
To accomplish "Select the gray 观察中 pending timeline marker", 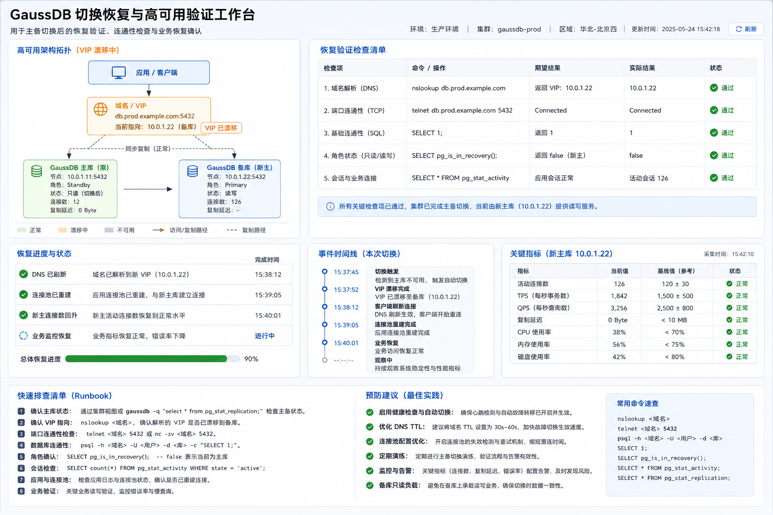I will (x=325, y=360).
